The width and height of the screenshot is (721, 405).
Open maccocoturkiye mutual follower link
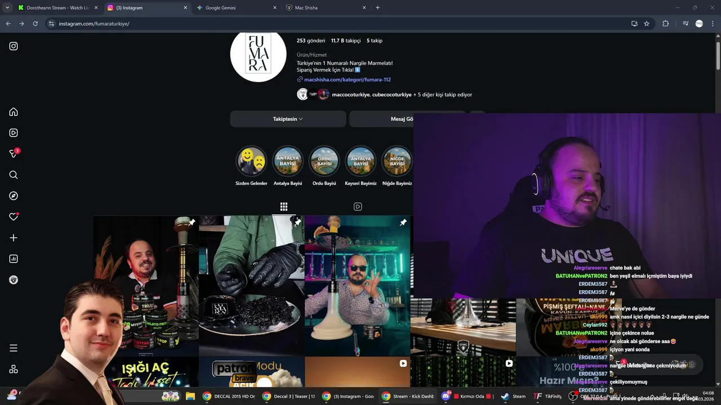click(350, 94)
